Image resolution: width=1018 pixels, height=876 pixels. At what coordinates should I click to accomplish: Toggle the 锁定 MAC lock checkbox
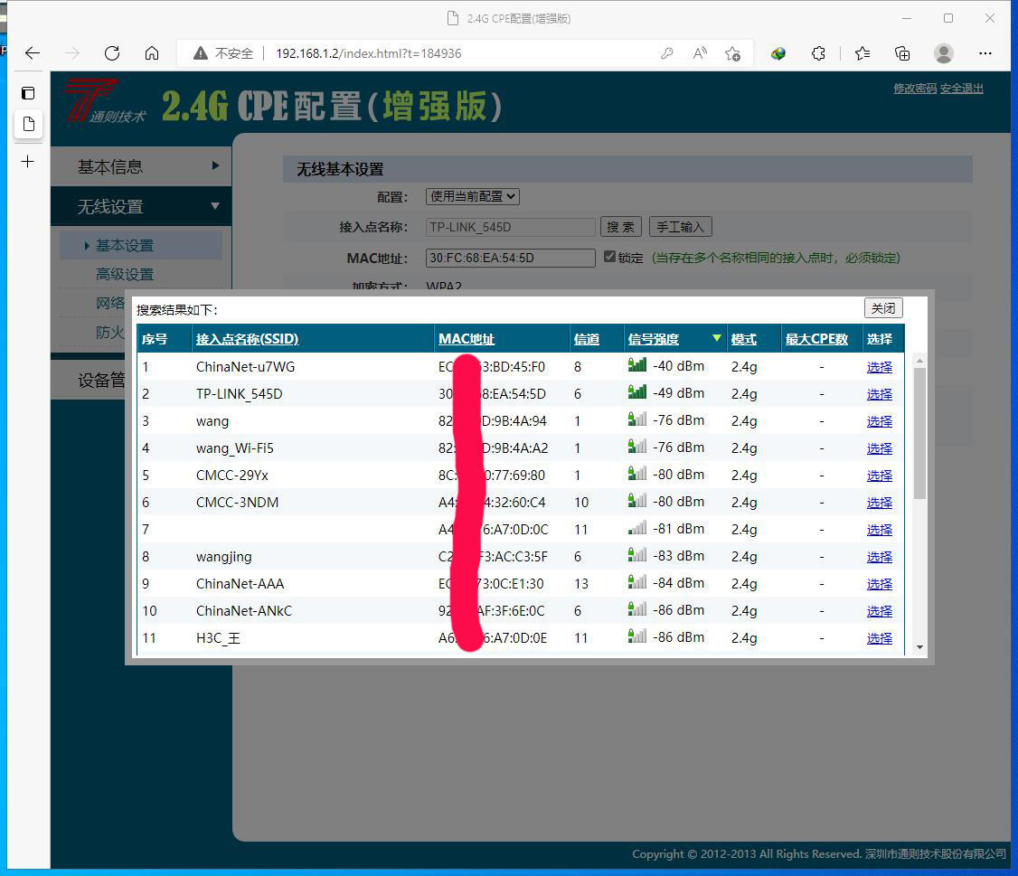609,257
